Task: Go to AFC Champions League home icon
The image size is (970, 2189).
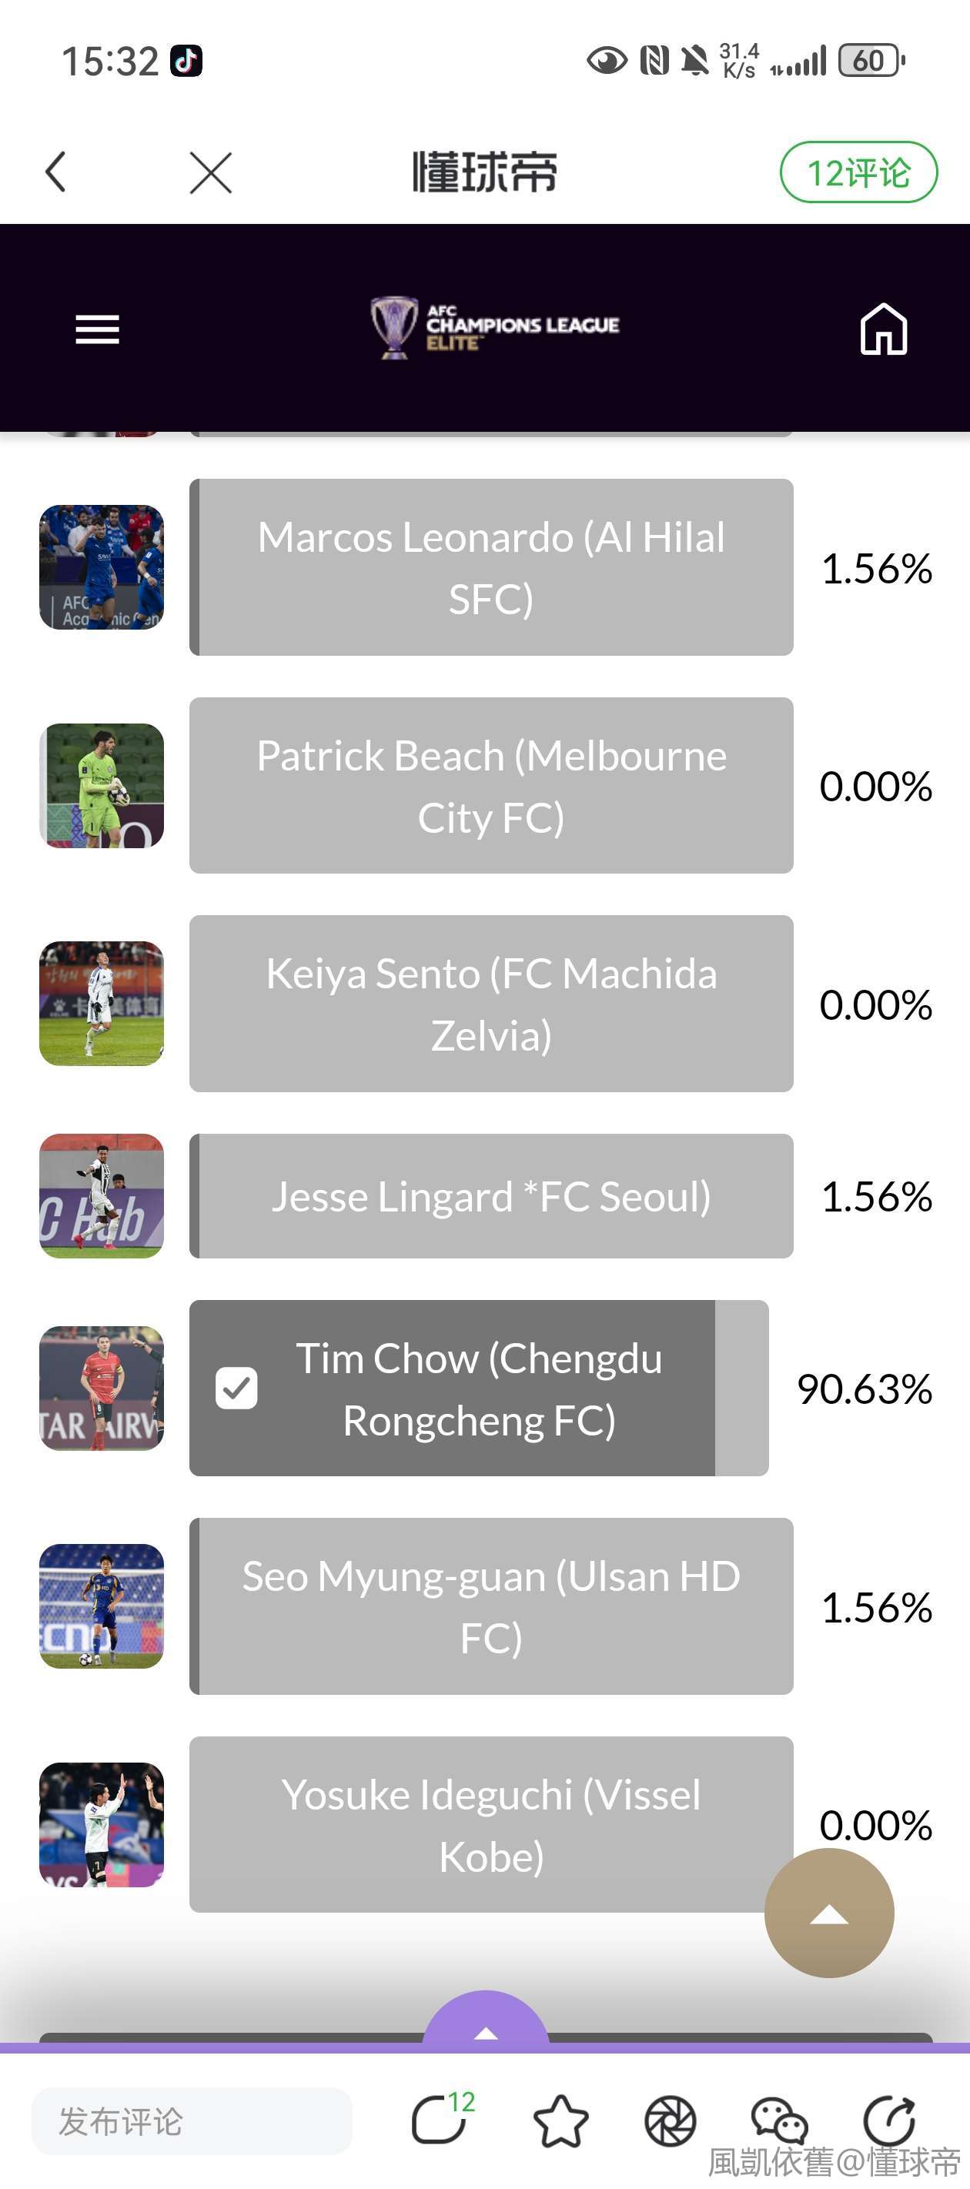Action: [x=883, y=329]
